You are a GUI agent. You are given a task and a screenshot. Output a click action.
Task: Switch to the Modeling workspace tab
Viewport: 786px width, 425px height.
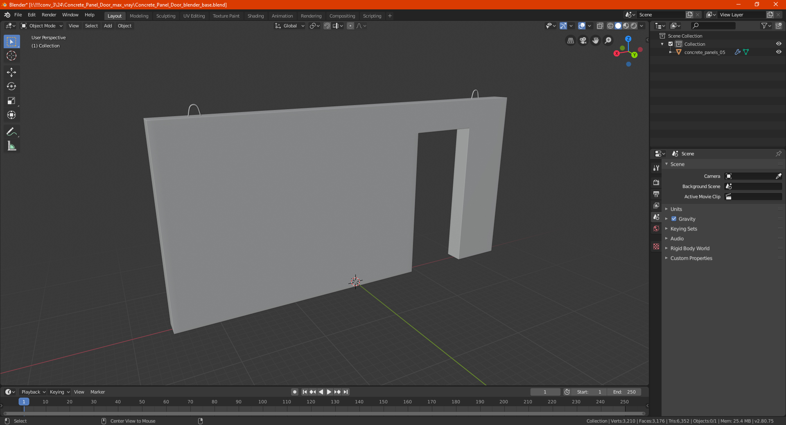[139, 16]
